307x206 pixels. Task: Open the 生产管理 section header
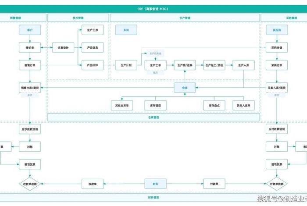pos(185,18)
